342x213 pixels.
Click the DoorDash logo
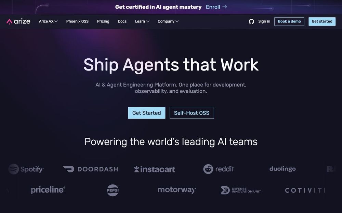point(90,169)
